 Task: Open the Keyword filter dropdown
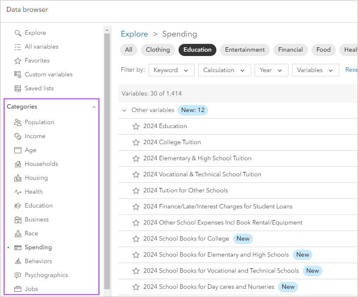(171, 70)
